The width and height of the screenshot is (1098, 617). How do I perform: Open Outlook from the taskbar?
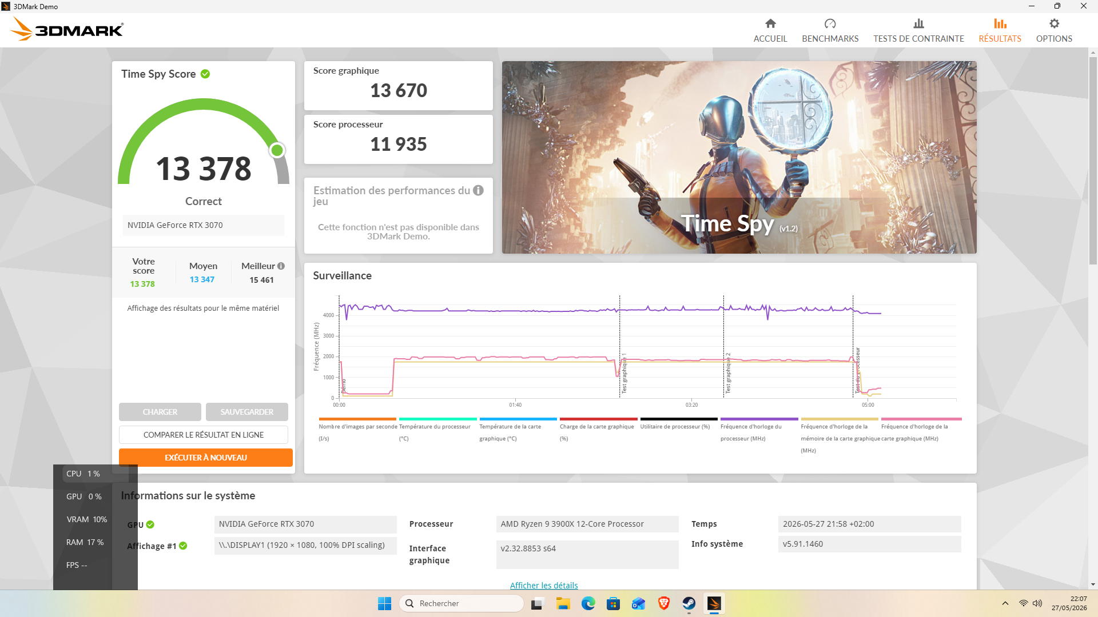pyautogui.click(x=638, y=603)
